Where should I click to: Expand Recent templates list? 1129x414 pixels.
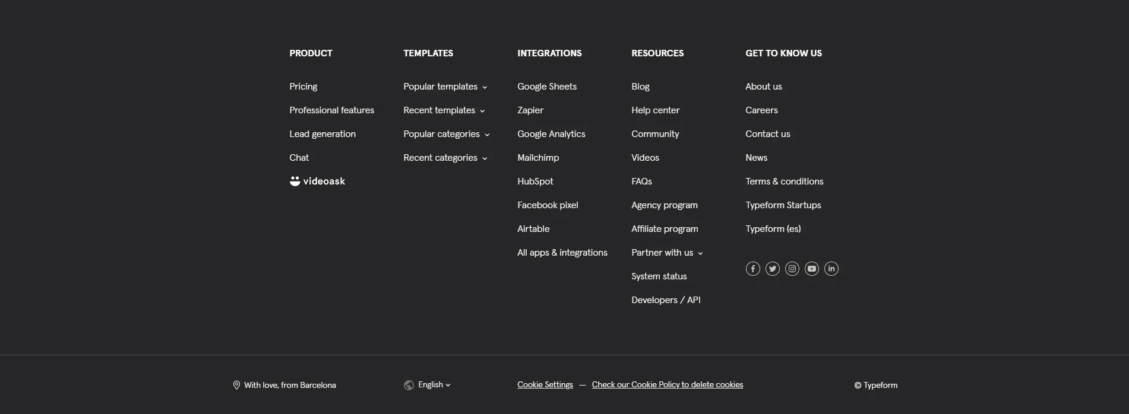click(x=444, y=110)
